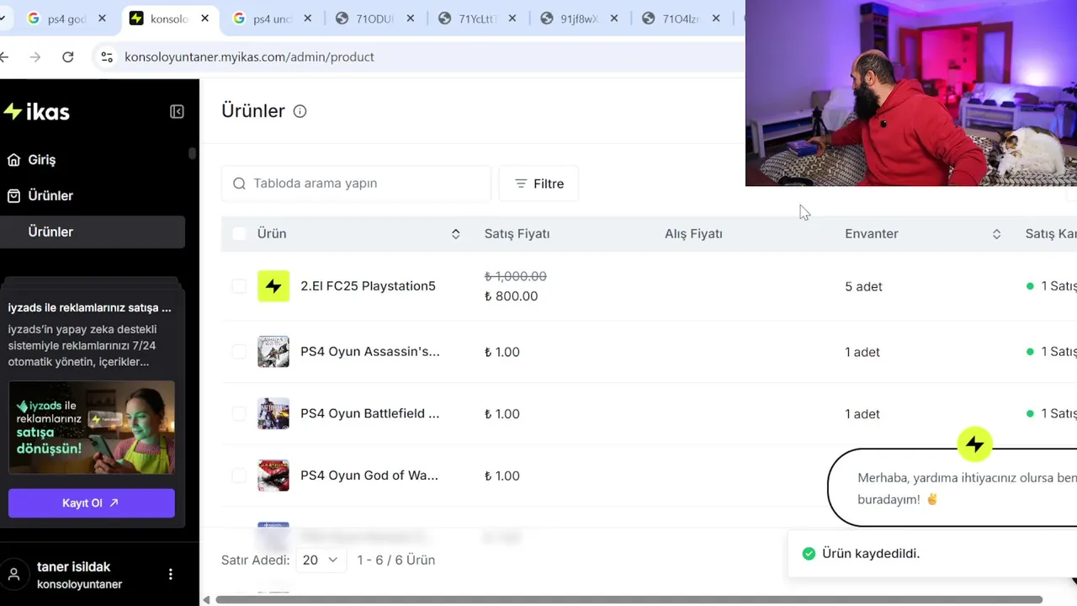Open product PS4 Oyun Battlefield ...
This screenshot has width=1077, height=606.
[369, 413]
